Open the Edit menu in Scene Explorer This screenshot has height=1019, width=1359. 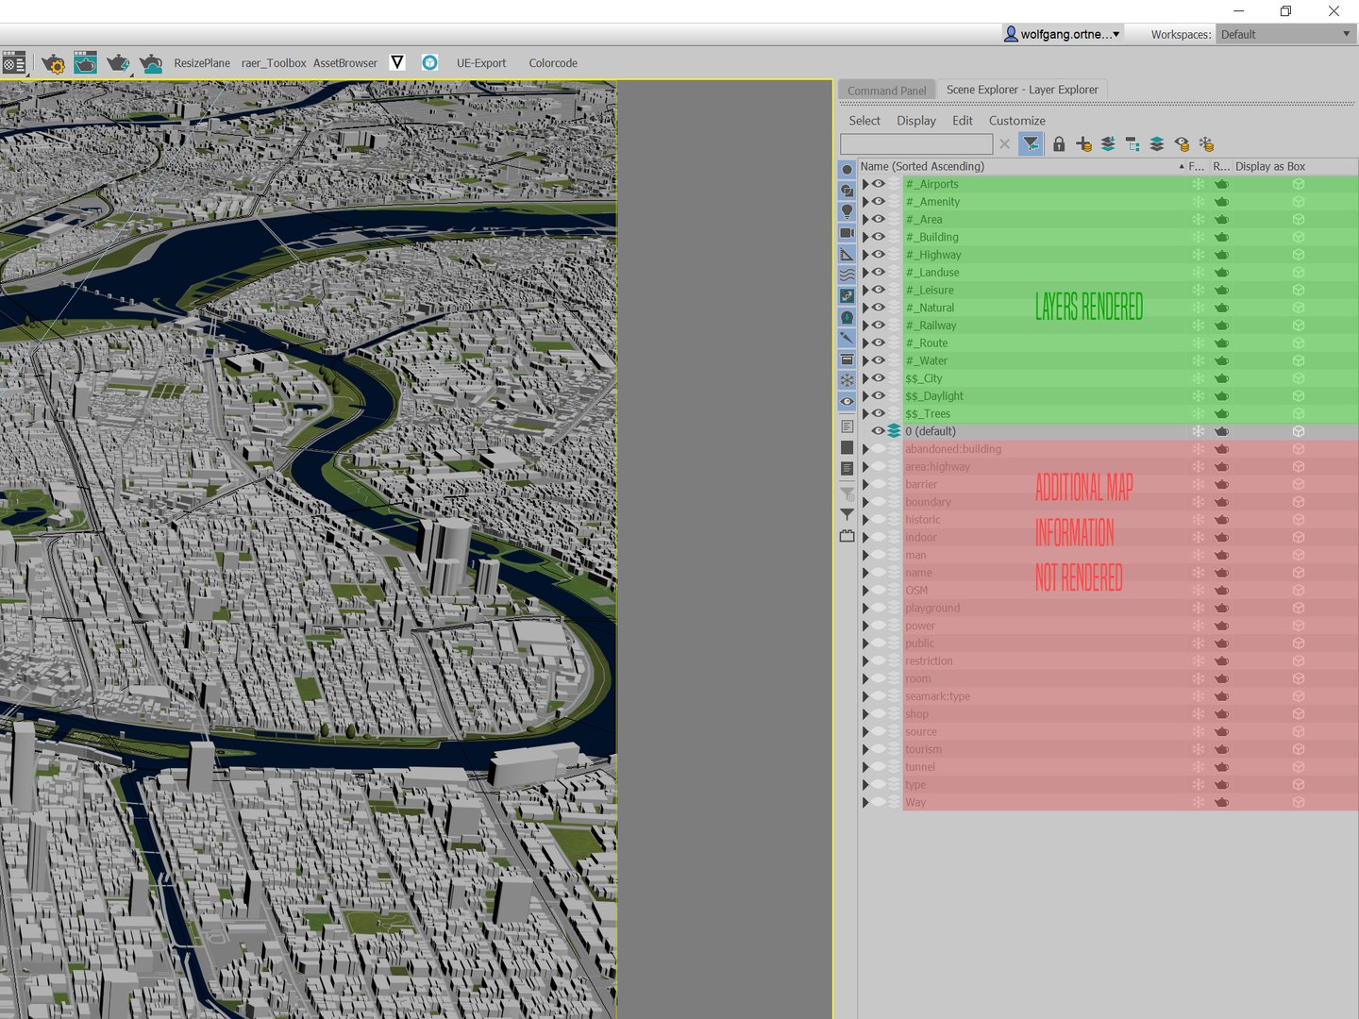tap(963, 121)
